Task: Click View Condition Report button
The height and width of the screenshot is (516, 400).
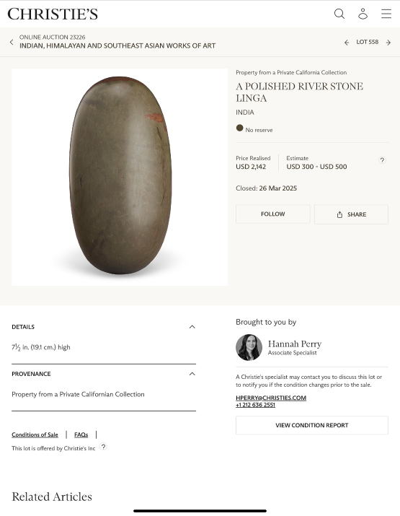Action: coord(312,425)
